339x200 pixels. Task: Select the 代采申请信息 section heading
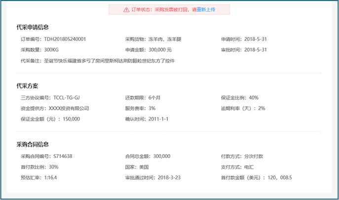[x=33, y=27]
